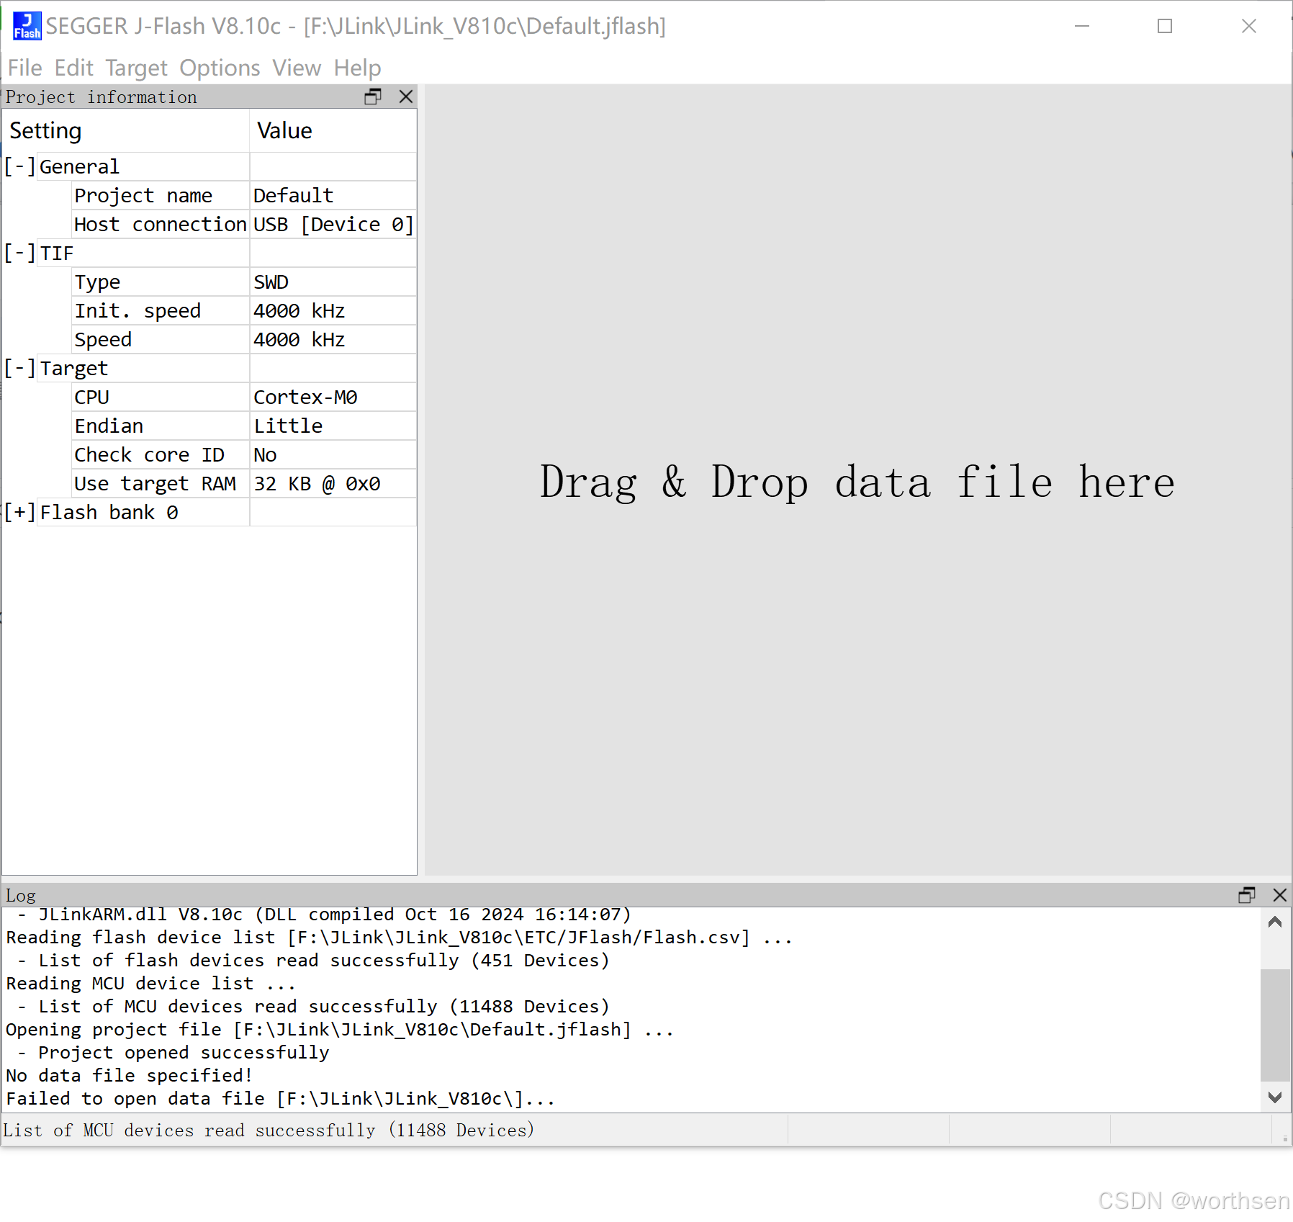This screenshot has width=1293, height=1222.
Task: Close the Project information panel
Action: tap(406, 96)
